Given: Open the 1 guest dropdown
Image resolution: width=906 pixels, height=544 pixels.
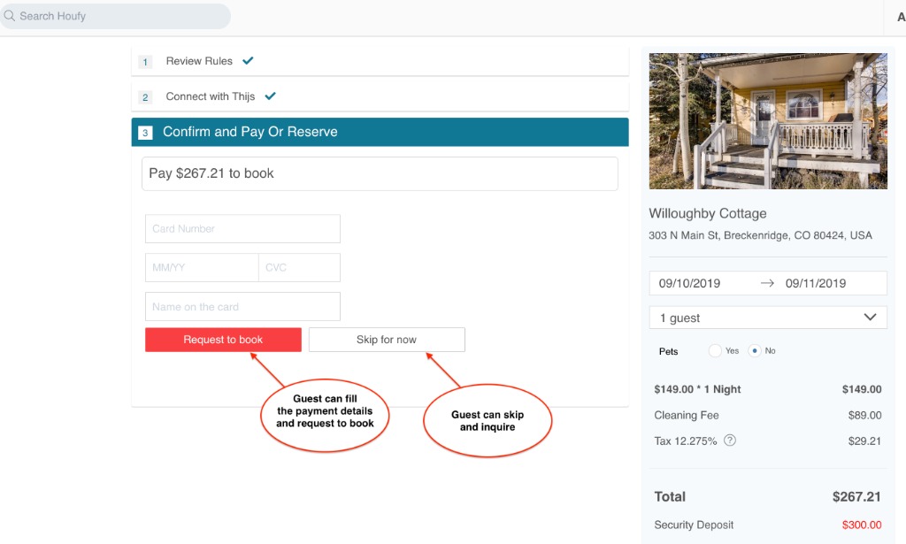Looking at the screenshot, I should 768,317.
